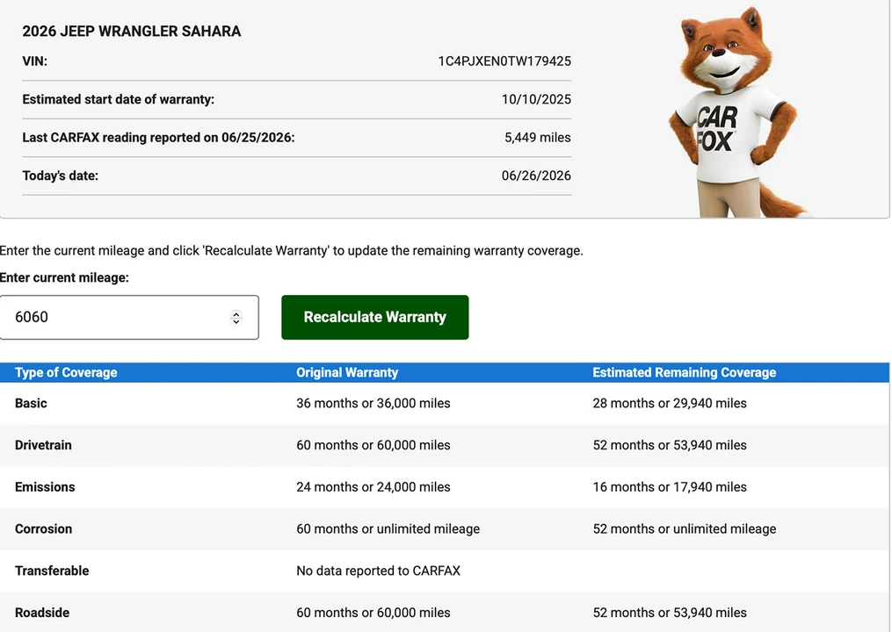Click the Estimated Remaining Coverage column header
This screenshot has height=632, width=892.
685,373
